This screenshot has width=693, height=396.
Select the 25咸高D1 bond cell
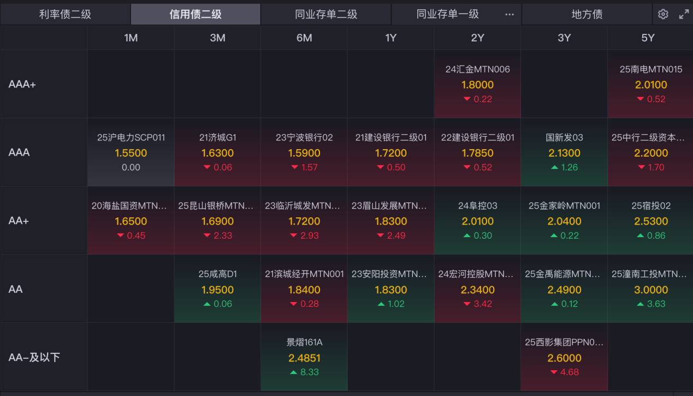(x=217, y=289)
